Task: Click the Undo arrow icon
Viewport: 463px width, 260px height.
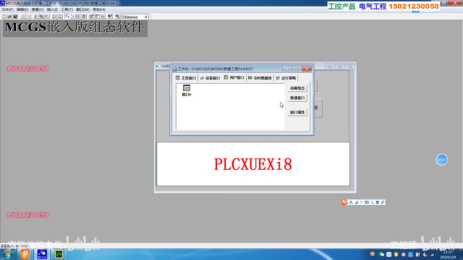Action: click(x=54, y=17)
